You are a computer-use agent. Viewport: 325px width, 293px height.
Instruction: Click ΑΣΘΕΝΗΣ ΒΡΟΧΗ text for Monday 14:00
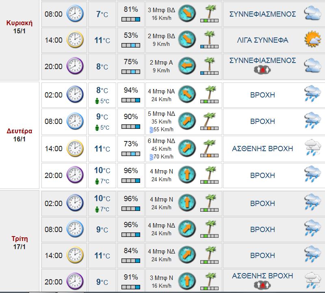tap(262, 148)
